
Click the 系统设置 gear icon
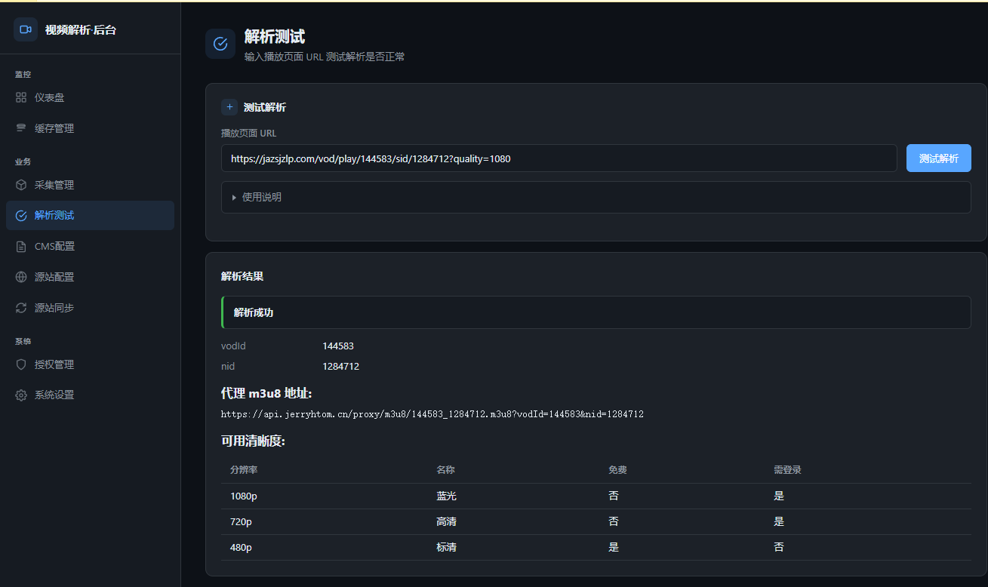tap(21, 395)
